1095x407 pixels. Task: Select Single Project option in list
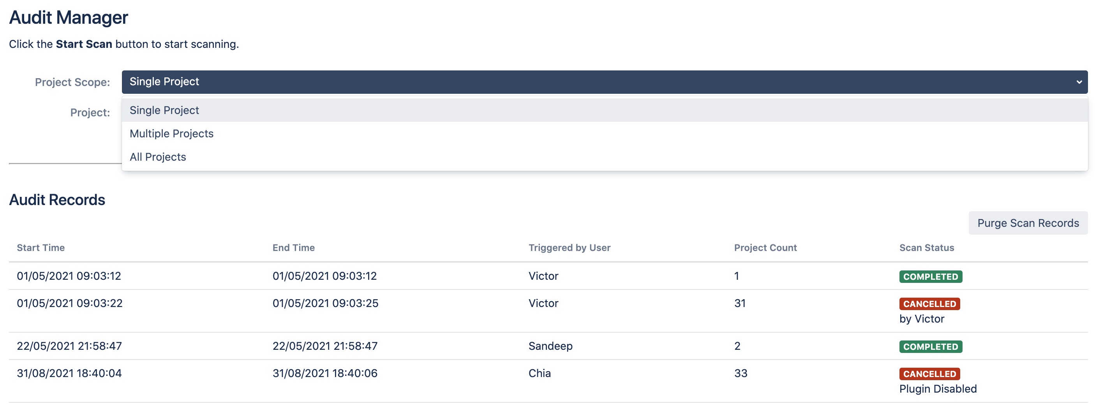coord(164,111)
